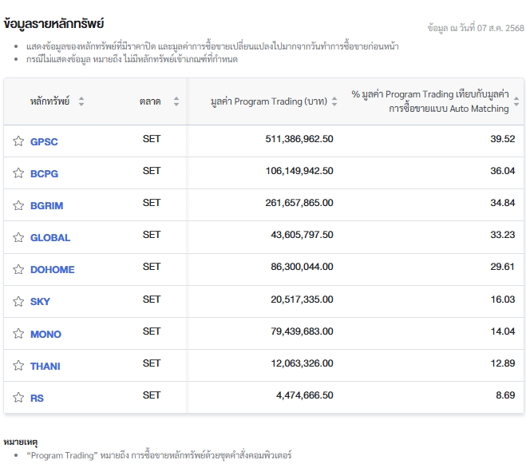Open DOHOME security details
The height and width of the screenshot is (468, 526).
coord(53,270)
